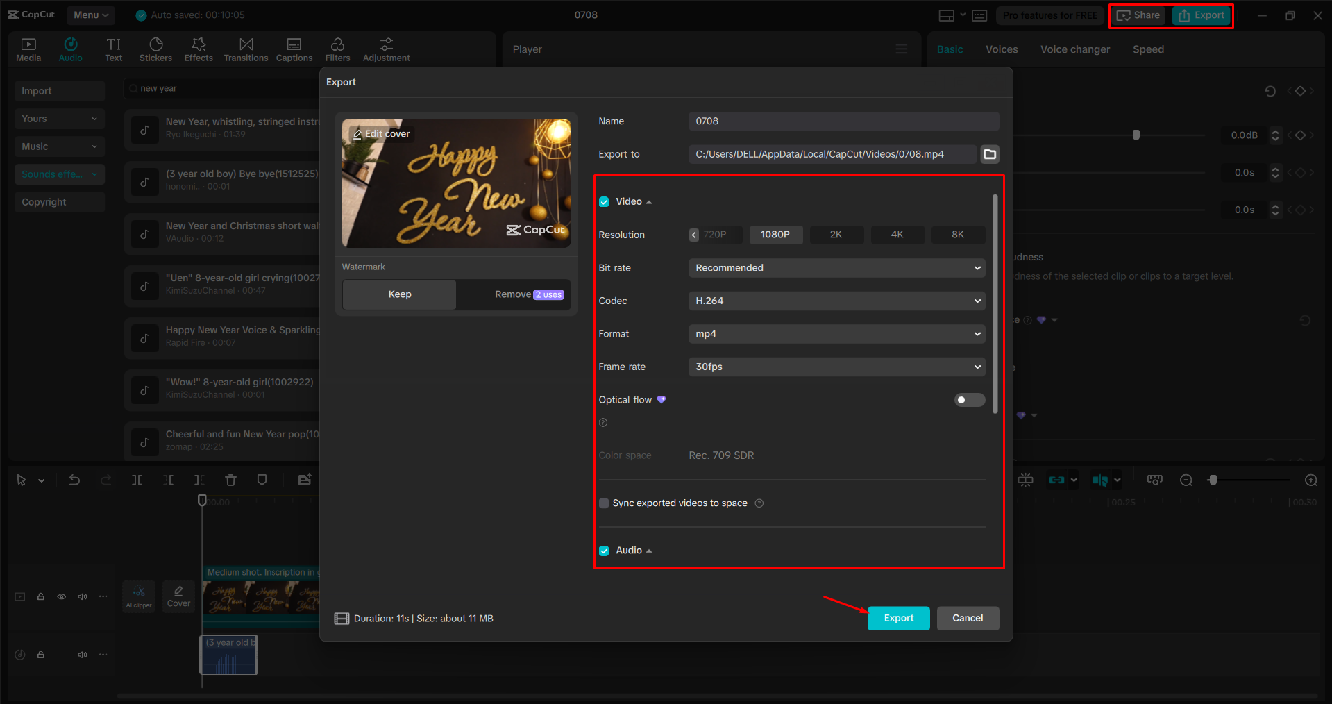Select 2K resolution
This screenshot has height=704, width=1332.
[836, 235]
